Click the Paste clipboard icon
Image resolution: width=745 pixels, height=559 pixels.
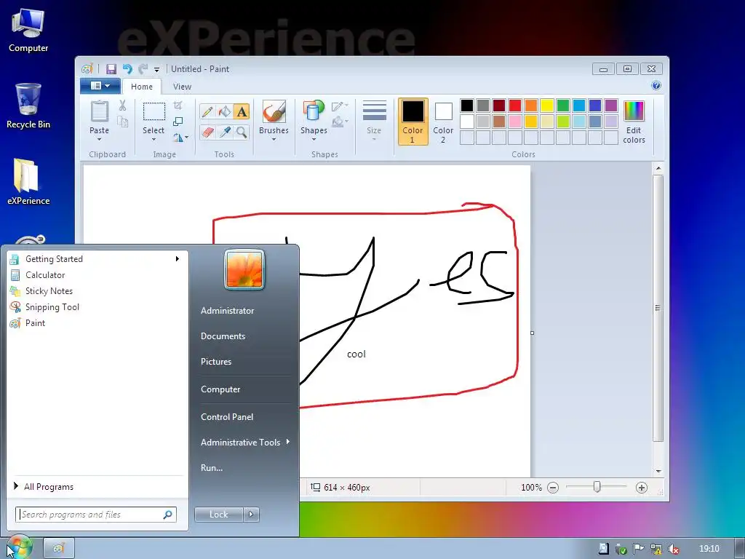pyautogui.click(x=99, y=111)
